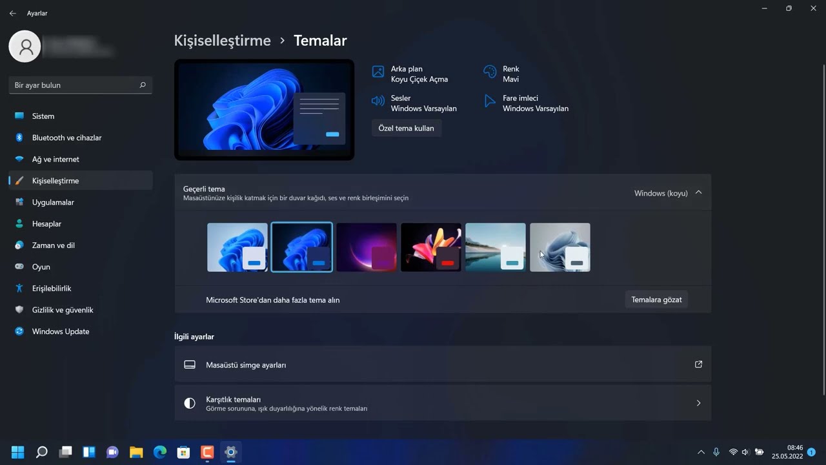Click the theme preview image
The height and width of the screenshot is (465, 826).
tap(264, 110)
